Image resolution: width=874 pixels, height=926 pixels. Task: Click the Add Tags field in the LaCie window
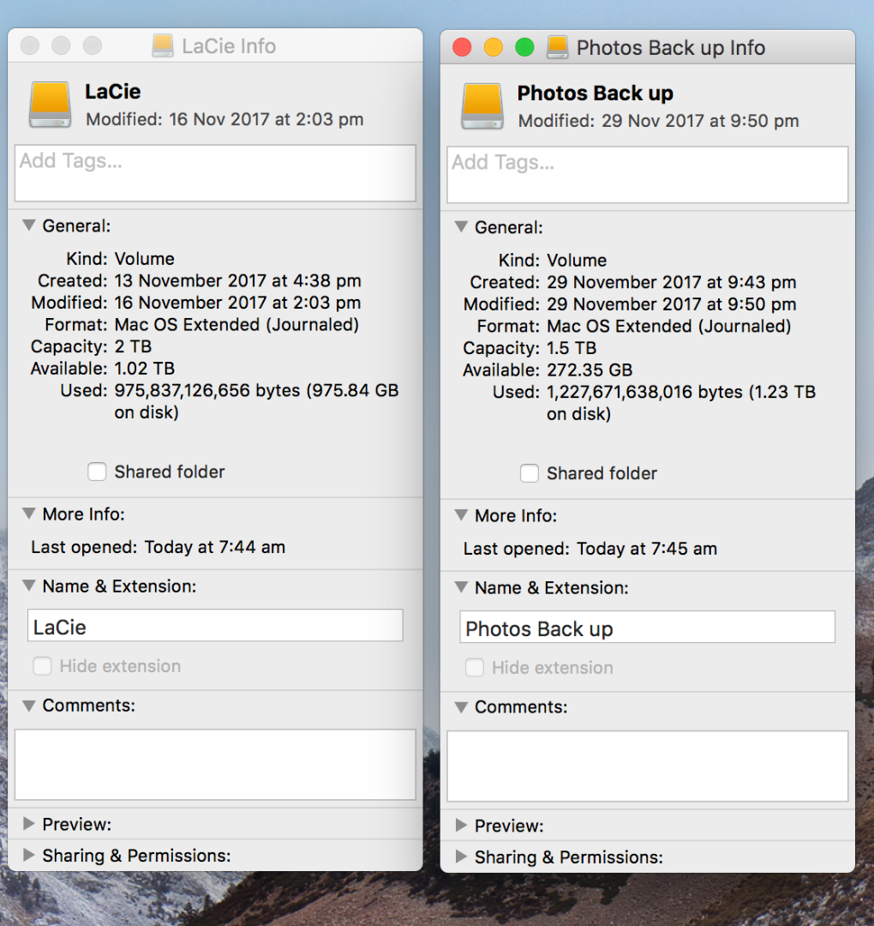click(x=214, y=174)
